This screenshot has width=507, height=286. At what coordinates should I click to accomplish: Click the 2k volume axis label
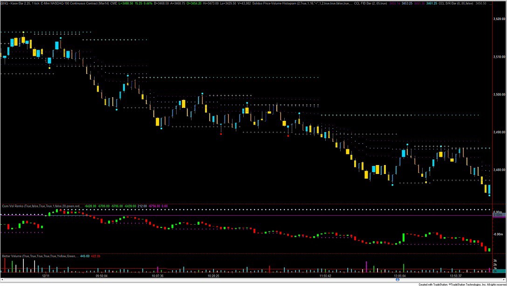pyautogui.click(x=495, y=264)
